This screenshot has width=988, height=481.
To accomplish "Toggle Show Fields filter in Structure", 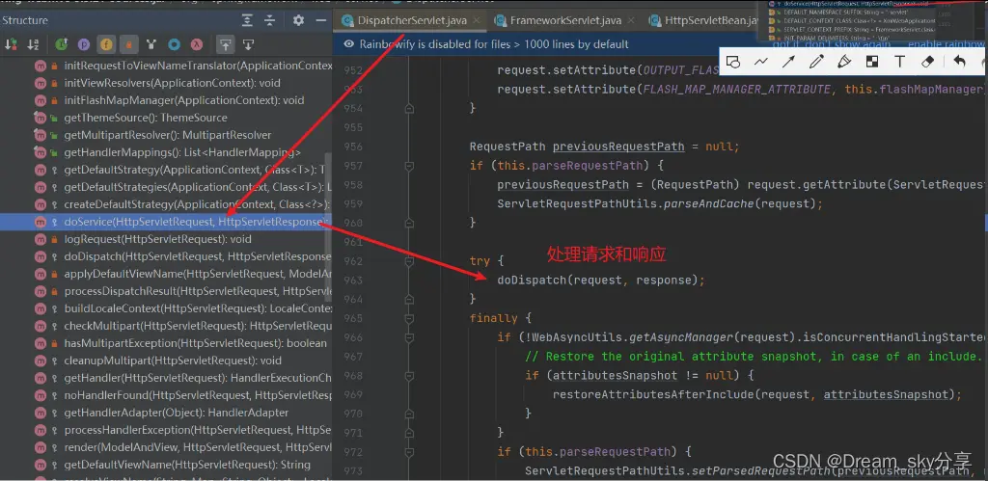I will [105, 44].
